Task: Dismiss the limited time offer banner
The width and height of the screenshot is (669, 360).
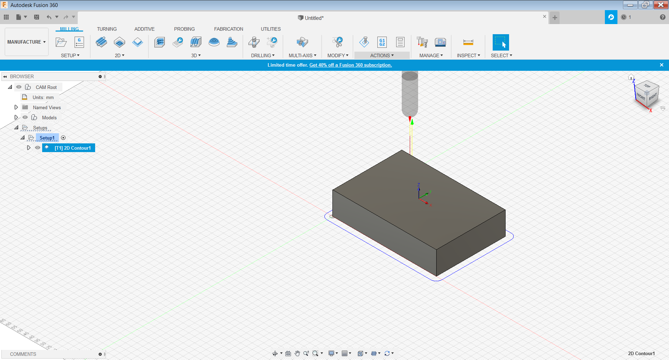Action: click(x=662, y=65)
